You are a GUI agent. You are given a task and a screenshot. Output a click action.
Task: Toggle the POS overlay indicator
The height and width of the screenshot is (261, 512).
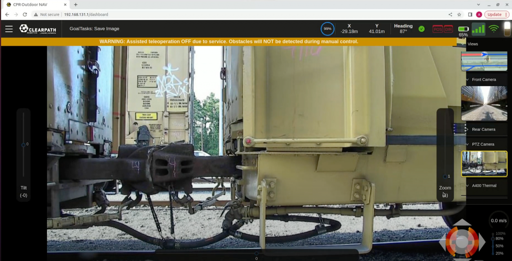pyautogui.click(x=437, y=29)
